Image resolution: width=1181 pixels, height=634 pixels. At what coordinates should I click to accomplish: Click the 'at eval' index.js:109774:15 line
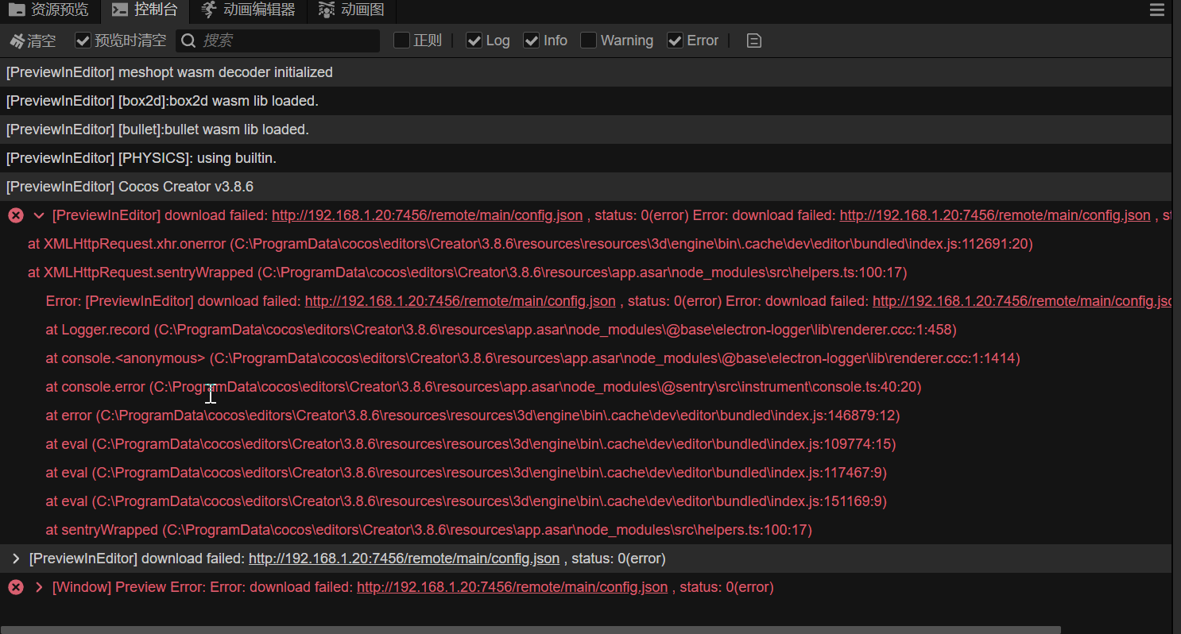pyautogui.click(x=470, y=444)
